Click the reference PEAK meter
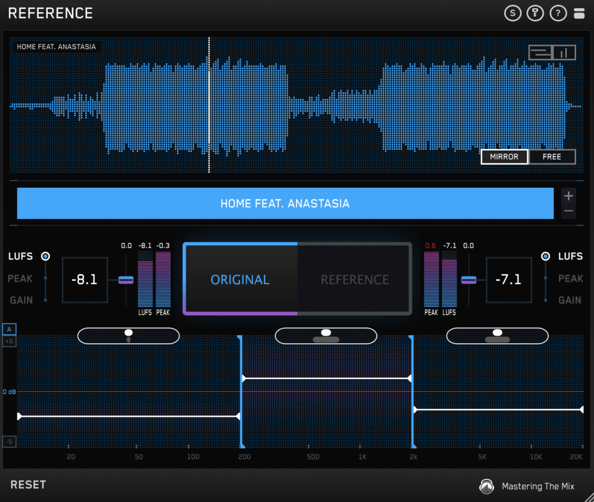 point(431,279)
